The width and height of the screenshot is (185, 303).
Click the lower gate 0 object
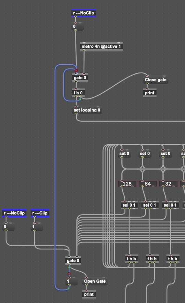[73, 261]
